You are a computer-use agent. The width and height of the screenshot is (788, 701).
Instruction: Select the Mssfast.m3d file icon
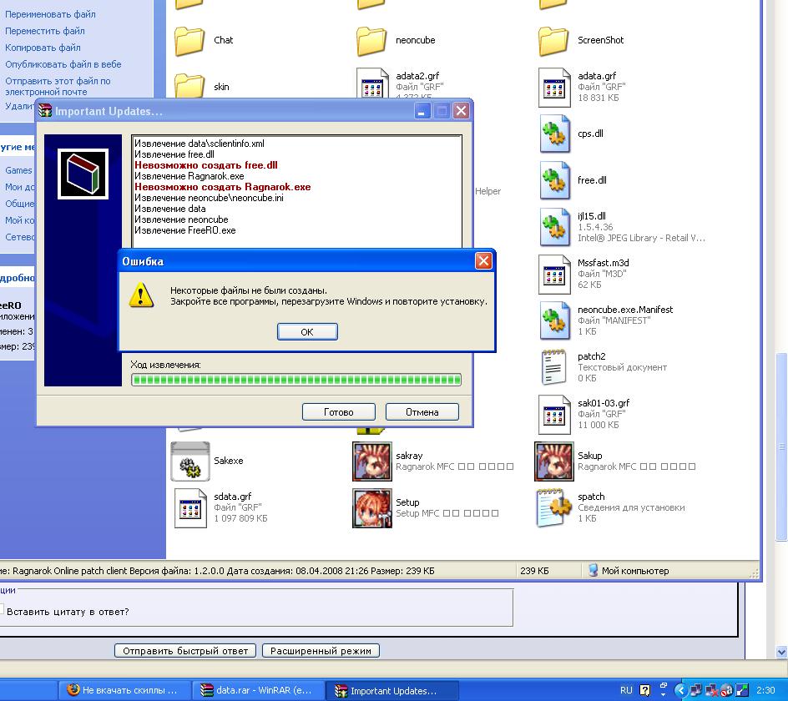coord(554,275)
